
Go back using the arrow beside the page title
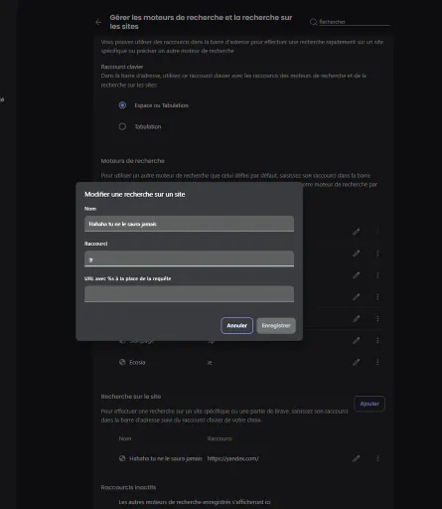[x=98, y=22]
